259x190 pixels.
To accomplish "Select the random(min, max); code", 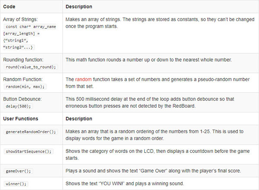I will click(x=25, y=87).
